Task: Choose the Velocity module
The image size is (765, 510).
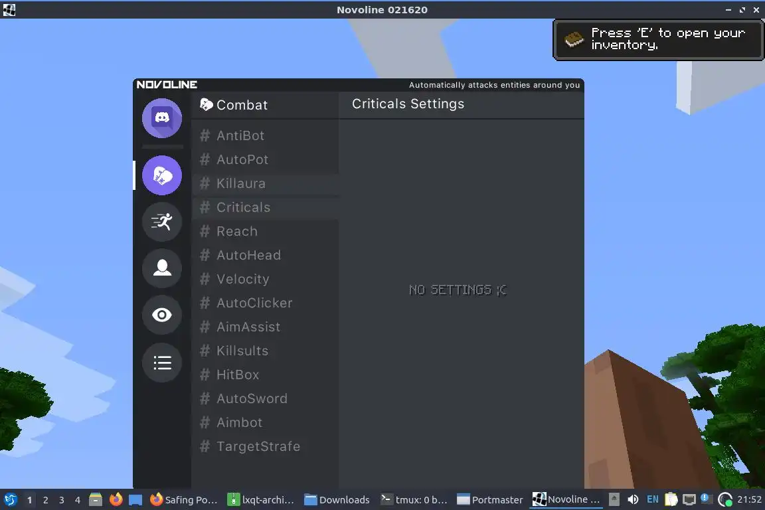Action: point(266,279)
